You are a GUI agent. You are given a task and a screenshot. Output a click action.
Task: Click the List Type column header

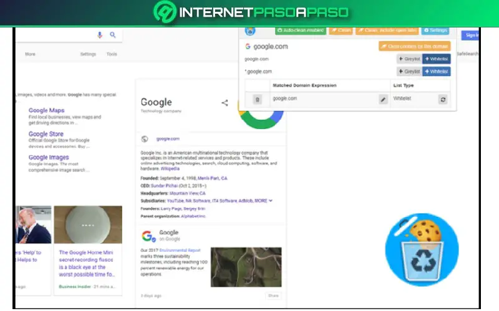click(x=403, y=85)
